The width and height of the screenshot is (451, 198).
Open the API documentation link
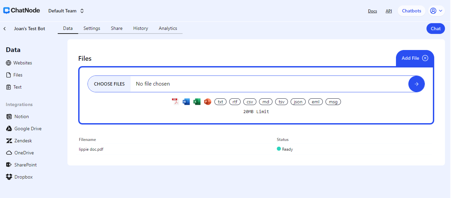point(389,10)
